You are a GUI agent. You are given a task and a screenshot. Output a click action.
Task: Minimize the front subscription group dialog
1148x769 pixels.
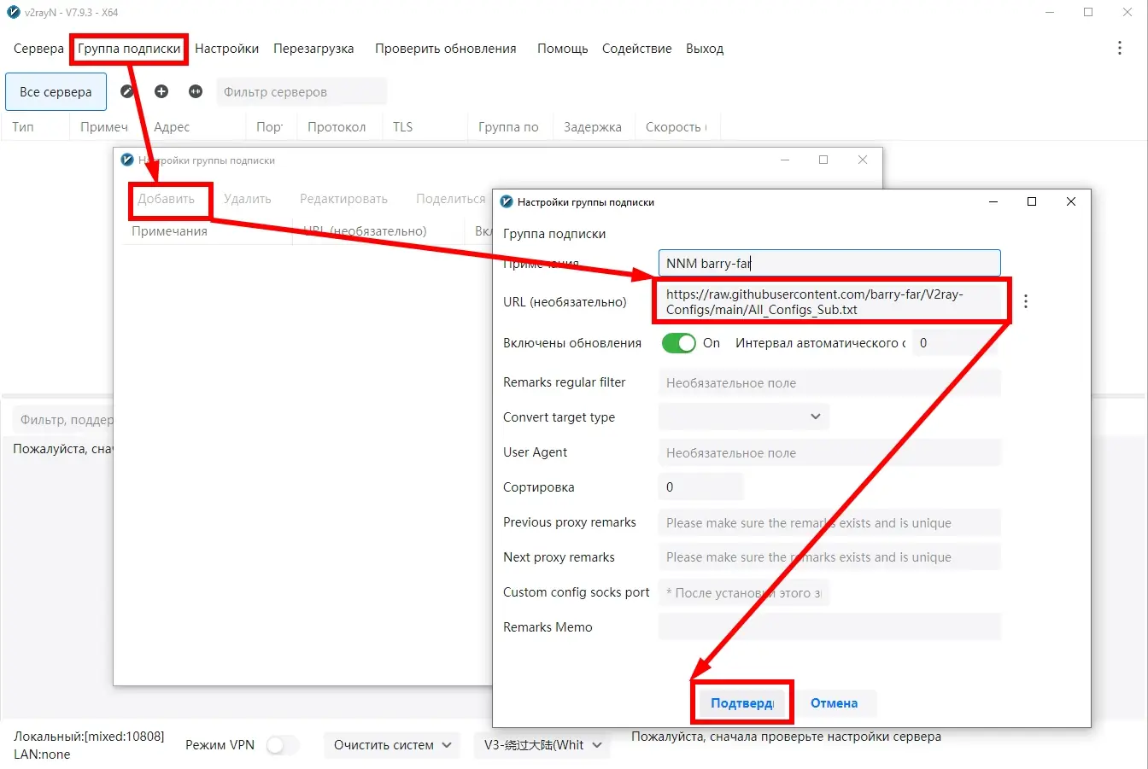coord(993,201)
